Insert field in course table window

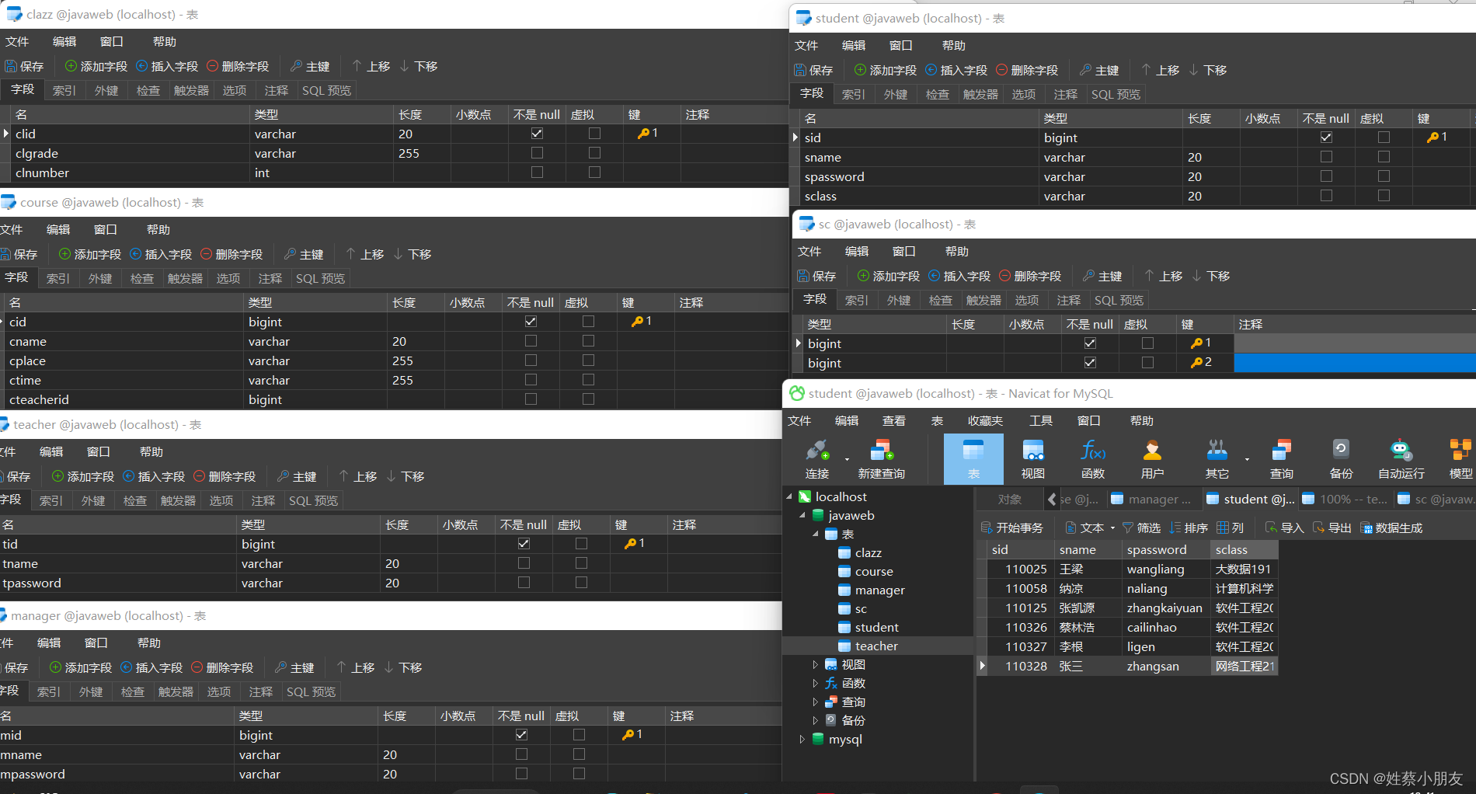[161, 254]
